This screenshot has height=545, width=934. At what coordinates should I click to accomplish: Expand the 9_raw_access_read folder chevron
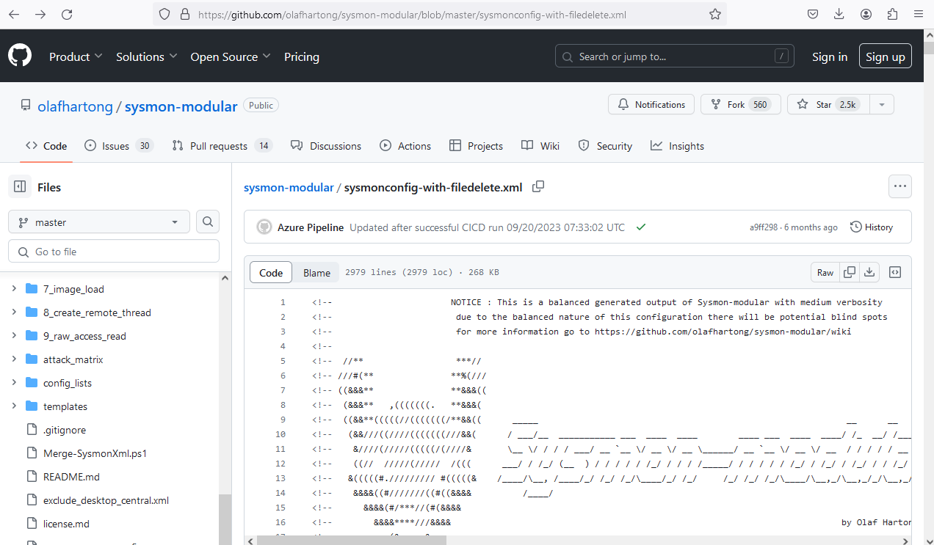click(x=13, y=336)
